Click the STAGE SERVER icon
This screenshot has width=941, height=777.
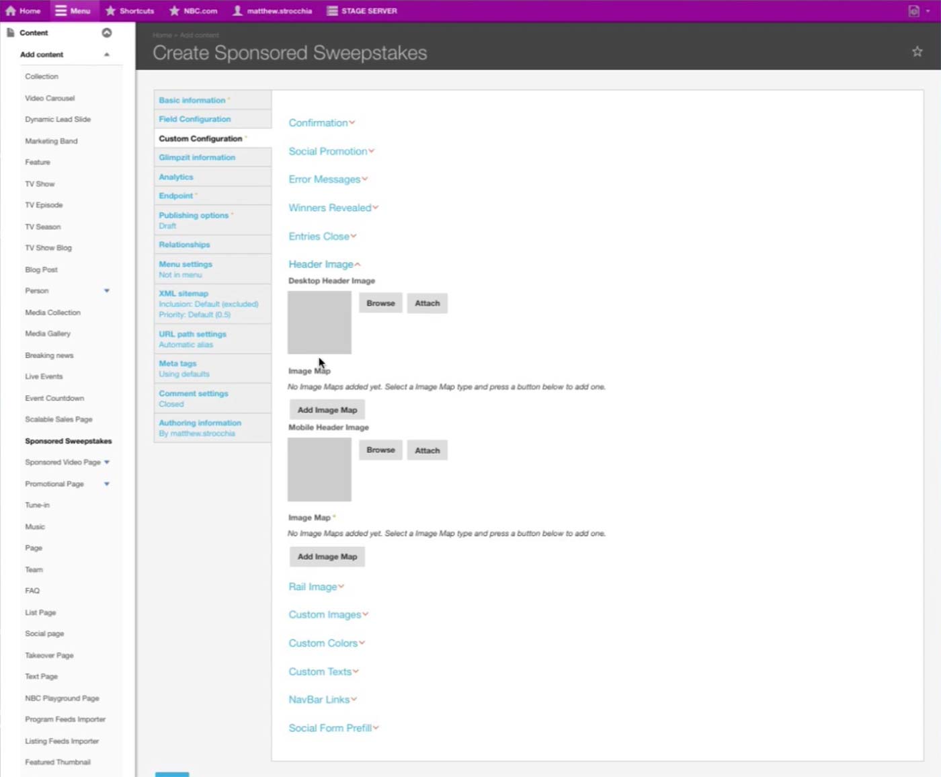click(332, 11)
